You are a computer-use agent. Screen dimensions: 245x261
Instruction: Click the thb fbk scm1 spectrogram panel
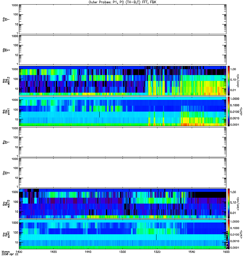(122, 111)
